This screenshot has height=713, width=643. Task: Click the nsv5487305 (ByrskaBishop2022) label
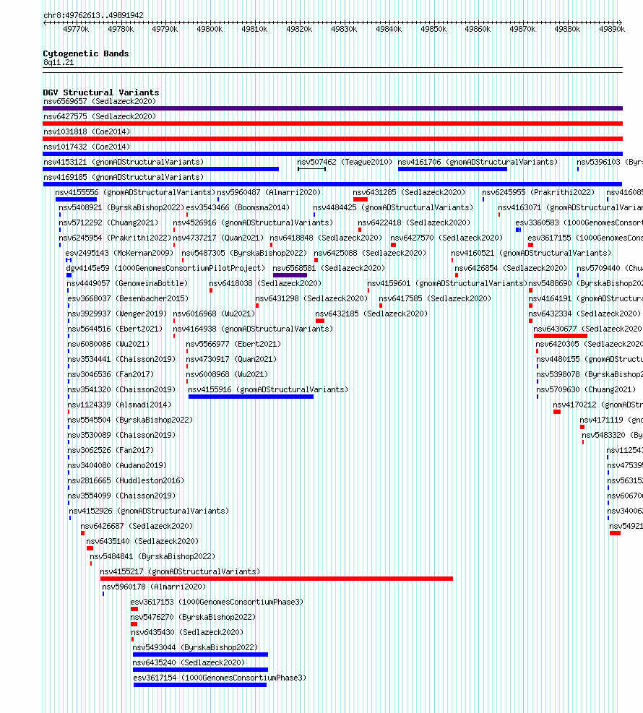244,253
